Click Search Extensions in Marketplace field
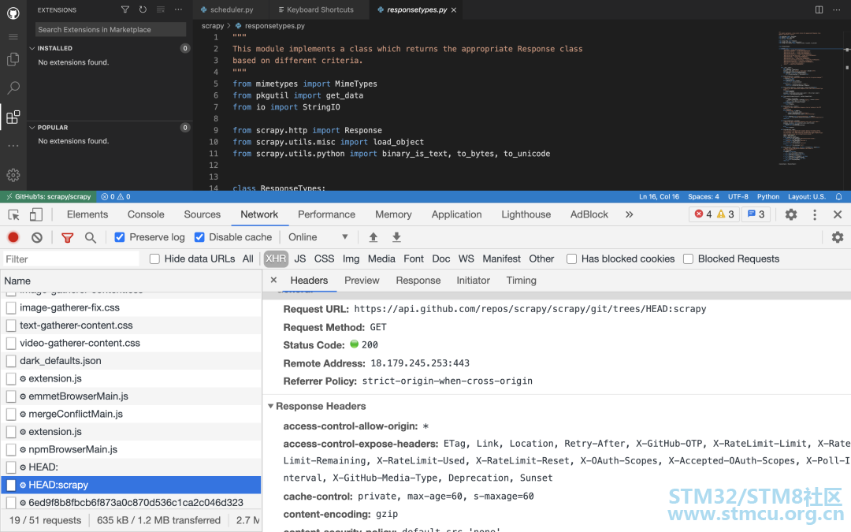Screen dimensions: 851x532 [111, 29]
